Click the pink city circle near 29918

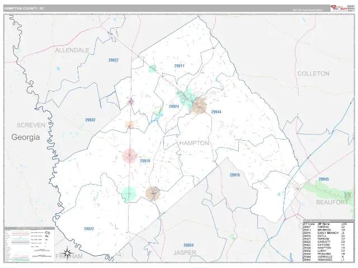click(x=130, y=156)
